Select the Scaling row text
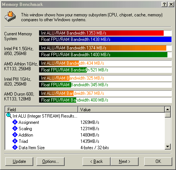 click(25, 129)
